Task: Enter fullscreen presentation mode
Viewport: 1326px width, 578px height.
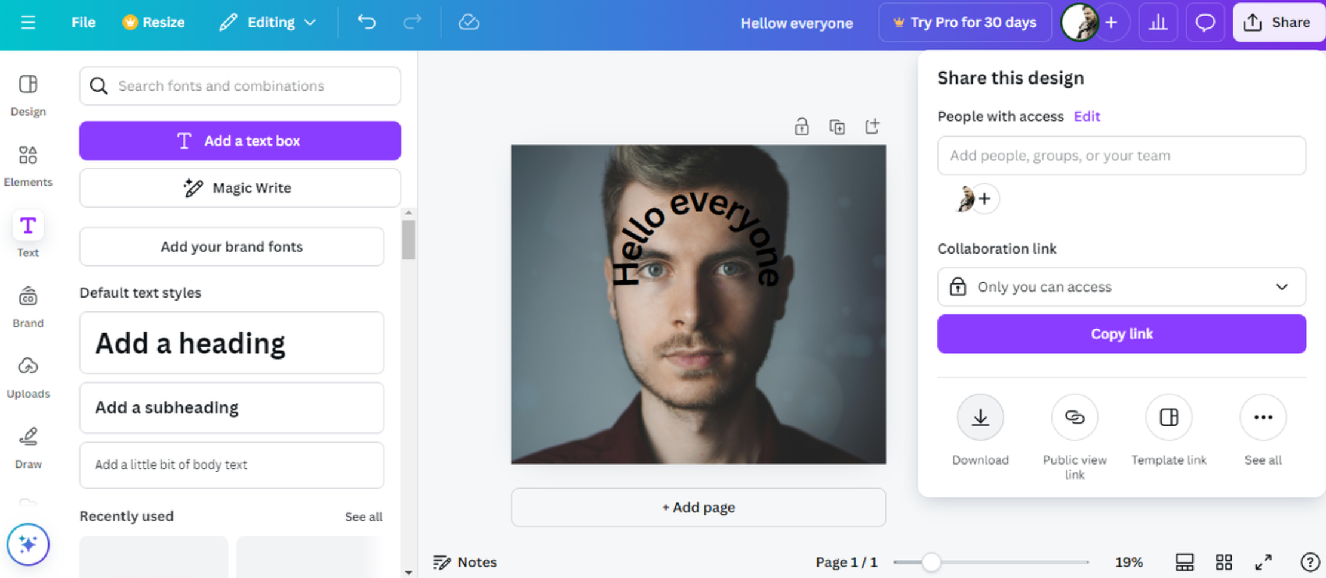Action: (1263, 562)
